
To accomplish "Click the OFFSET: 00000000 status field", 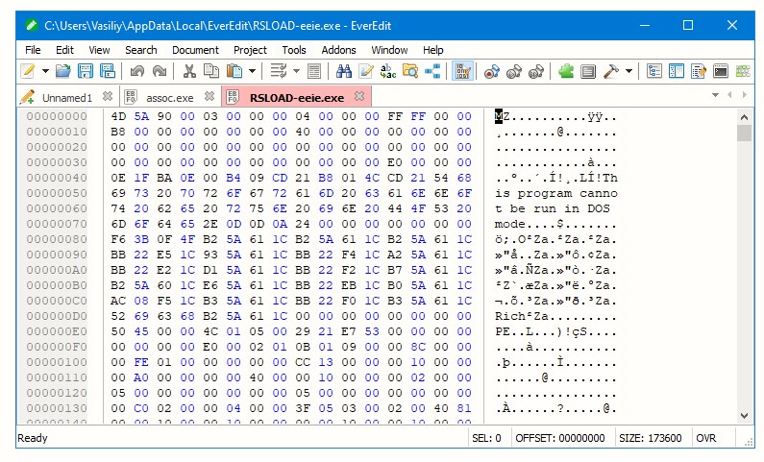I will [560, 438].
